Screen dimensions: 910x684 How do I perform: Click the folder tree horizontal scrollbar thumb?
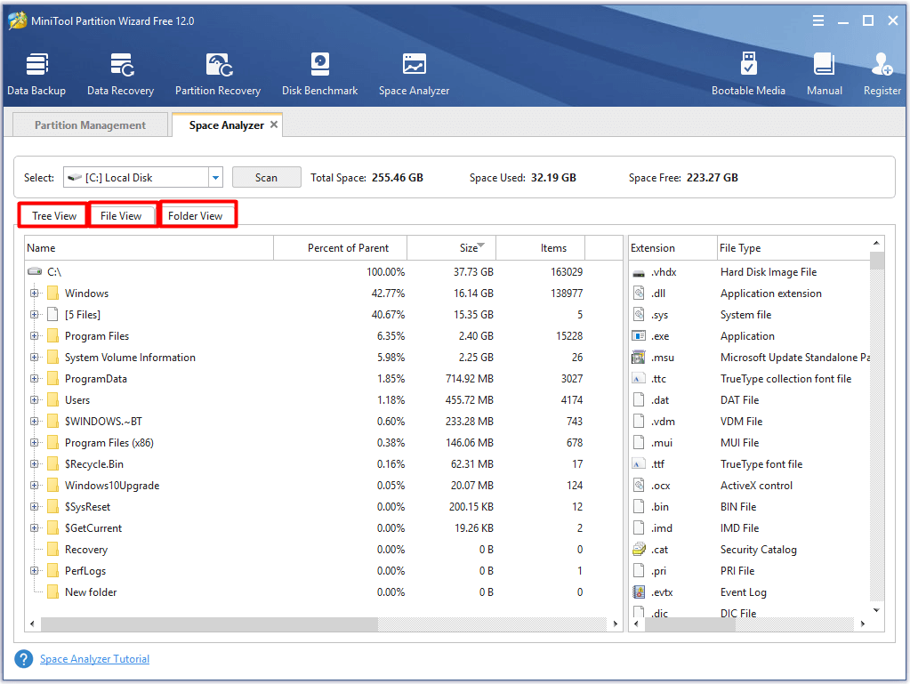[x=210, y=624]
